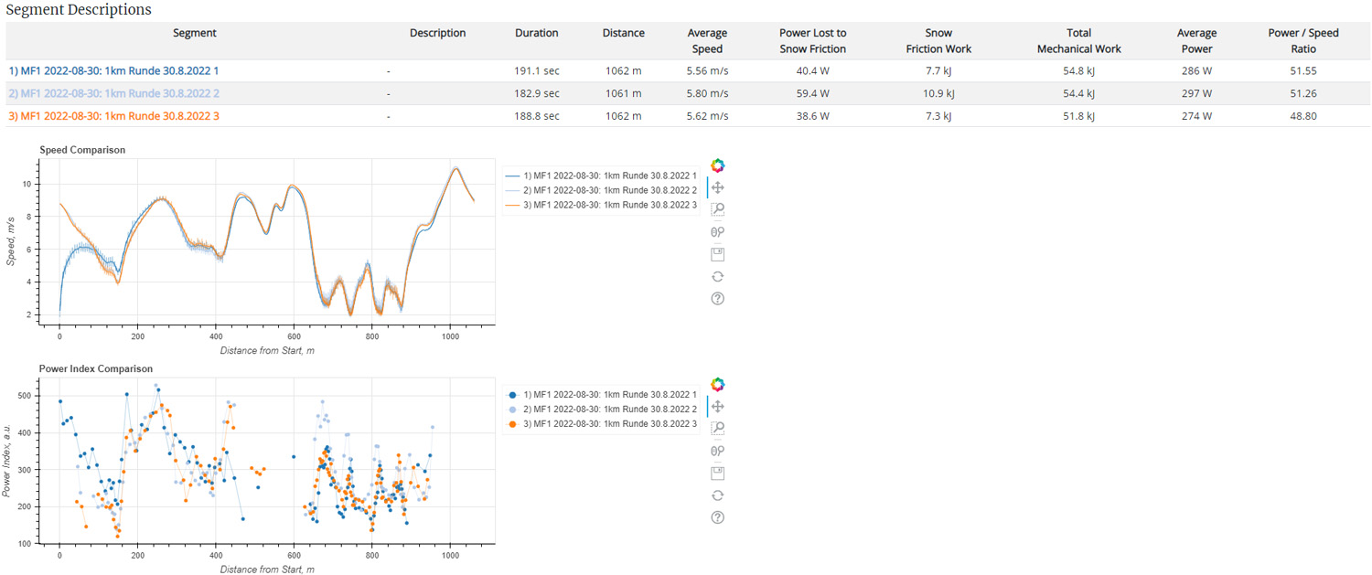Toggle Runde 2 legend entry in Power Index Comparison

click(602, 409)
